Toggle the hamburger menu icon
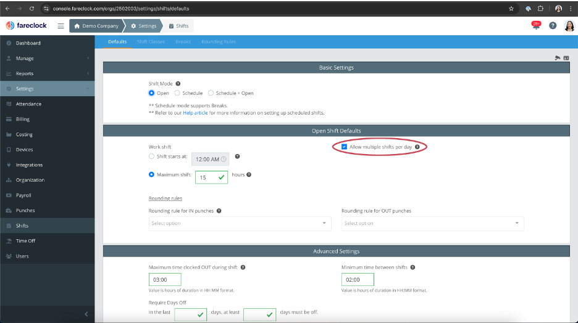 (61, 26)
